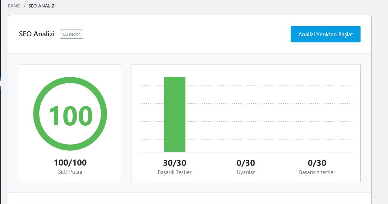The width and height of the screenshot is (388, 204).
Task: Select the Başarılı Testler label
Action: point(175,172)
